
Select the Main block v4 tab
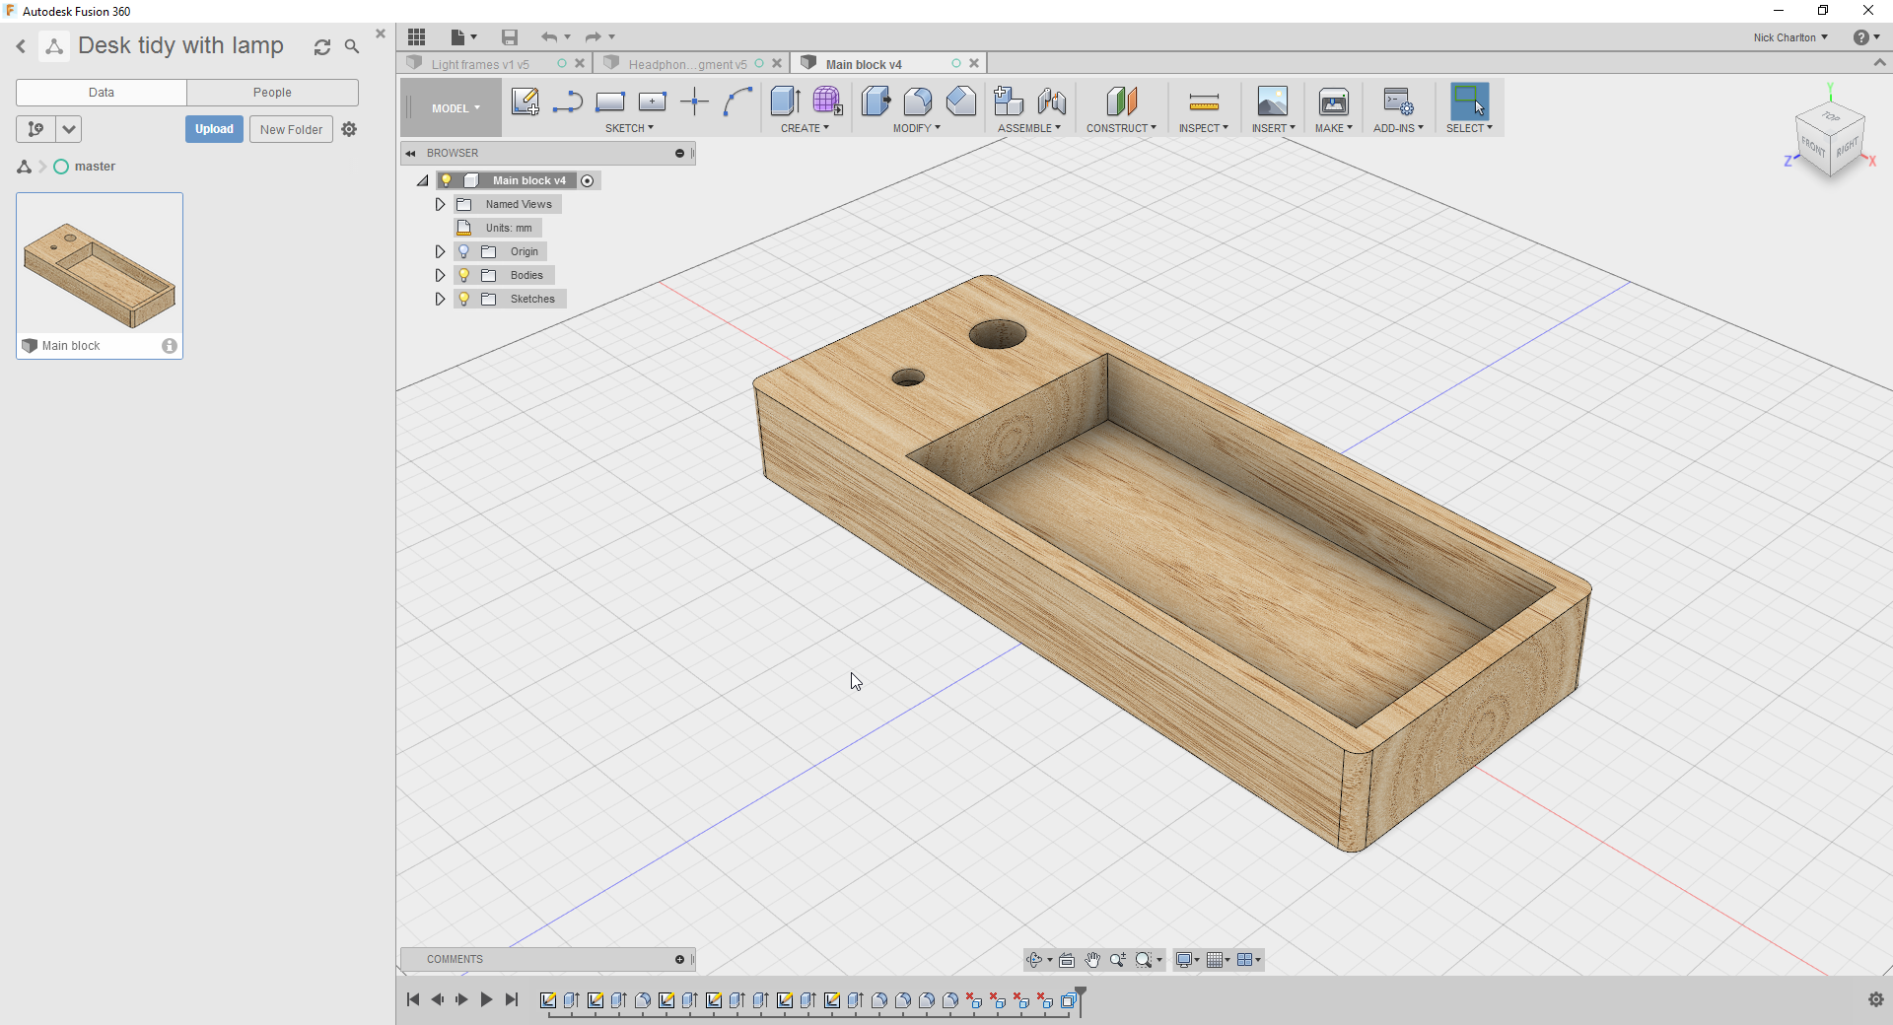point(864,64)
